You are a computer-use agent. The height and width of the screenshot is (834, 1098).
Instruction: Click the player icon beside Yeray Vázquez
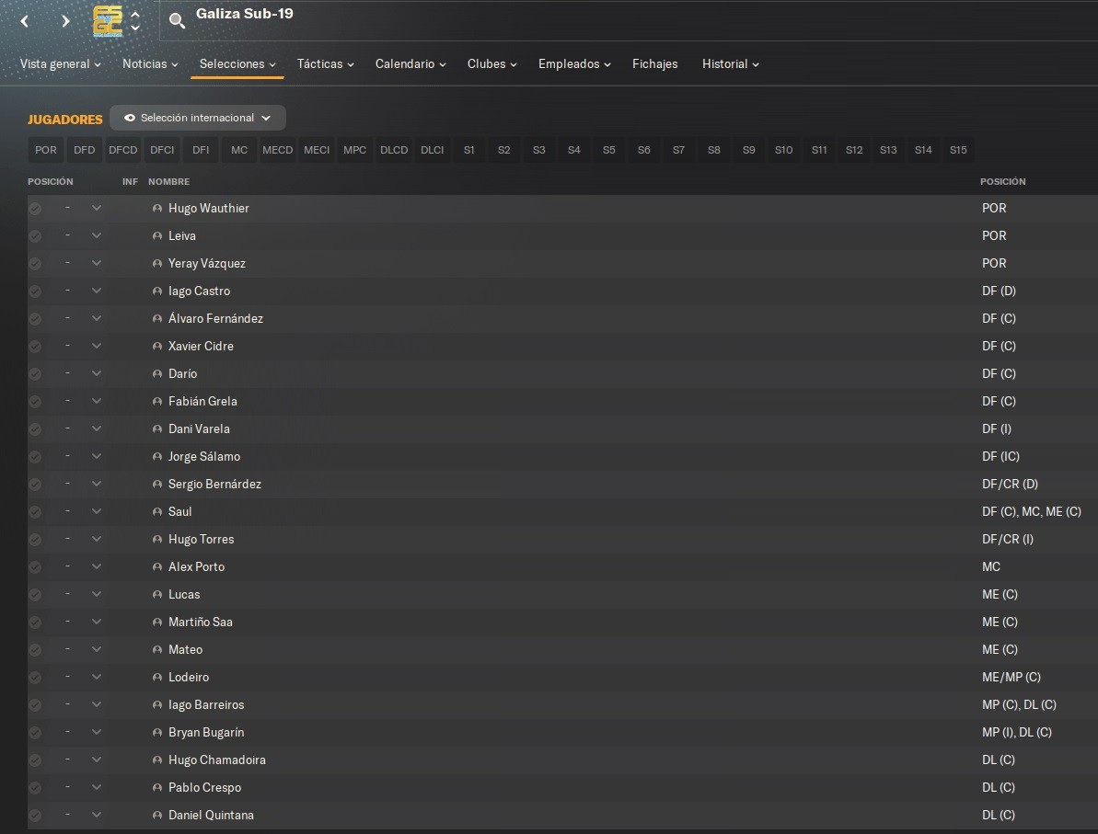tap(156, 264)
